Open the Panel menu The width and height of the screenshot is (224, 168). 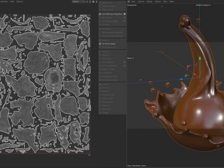(171, 1)
